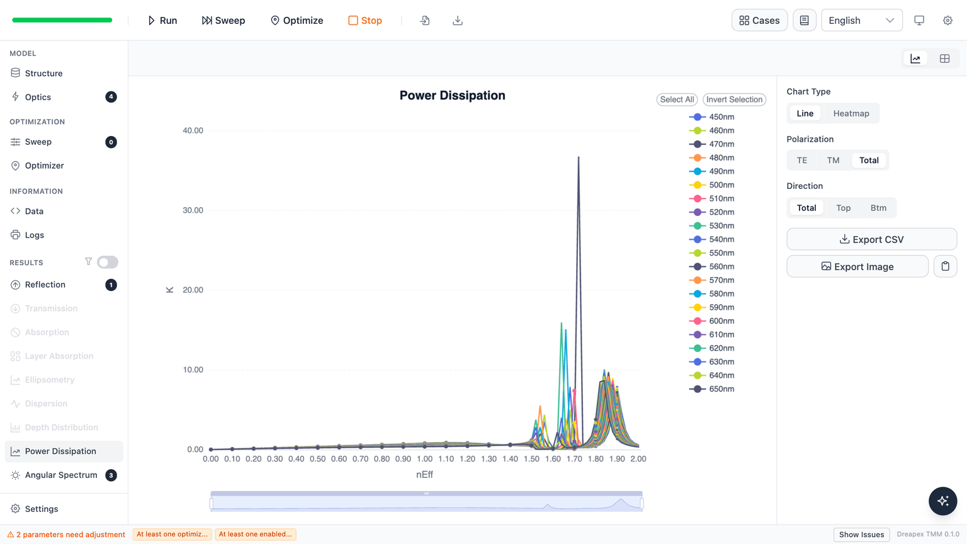Click the results filter funnel icon

click(88, 262)
